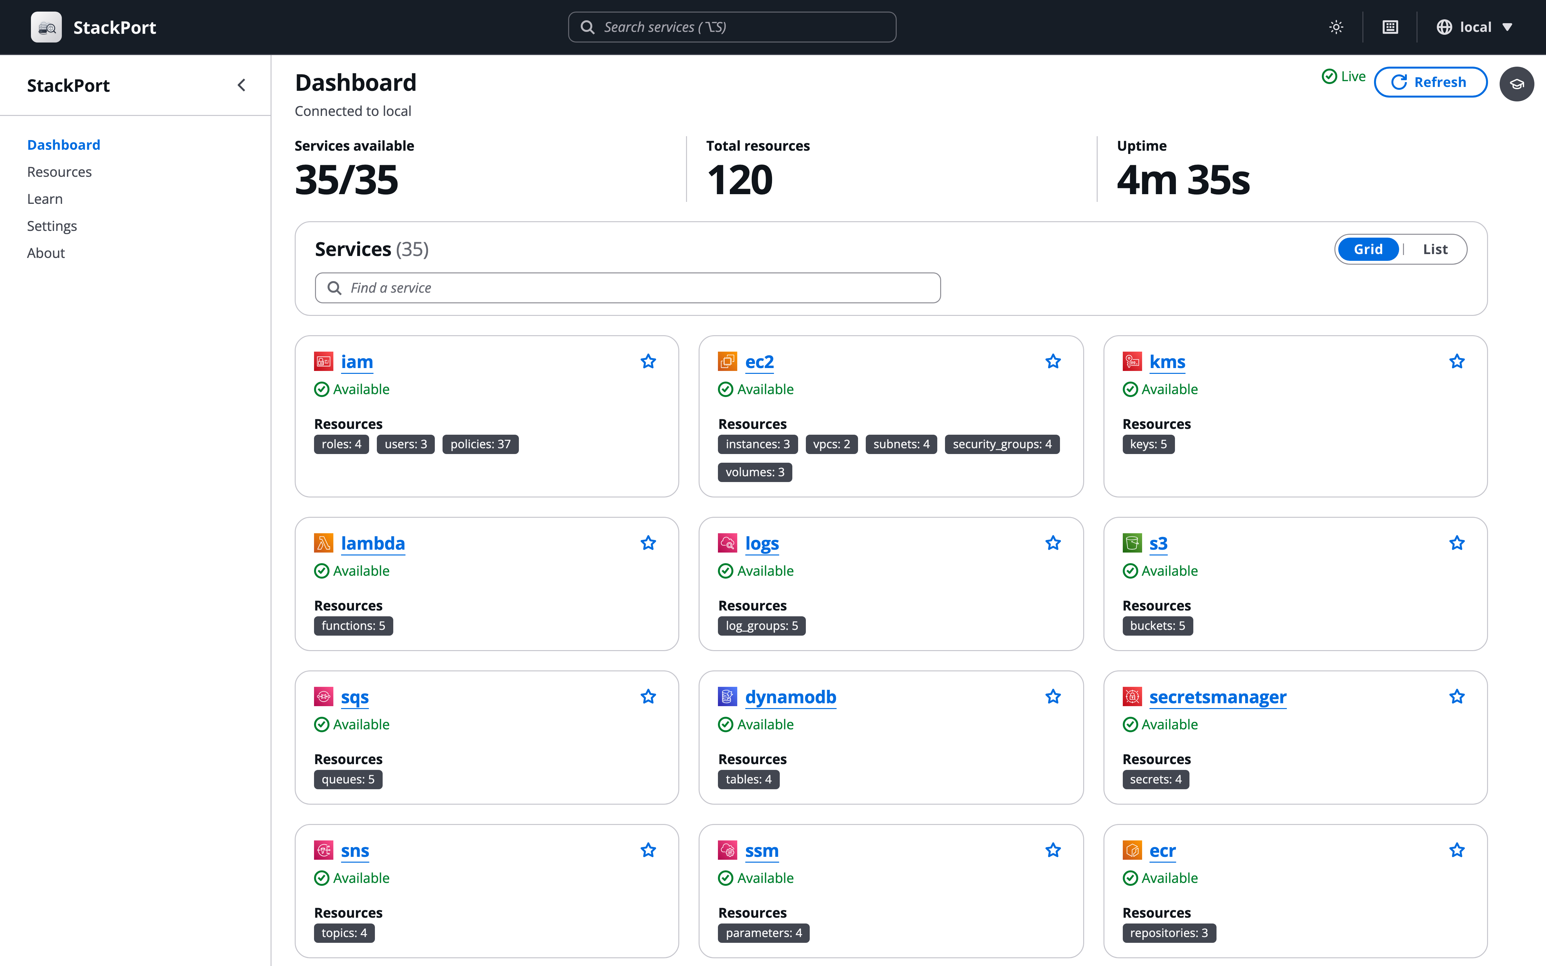Open About in the sidebar
The width and height of the screenshot is (1546, 966).
point(46,253)
